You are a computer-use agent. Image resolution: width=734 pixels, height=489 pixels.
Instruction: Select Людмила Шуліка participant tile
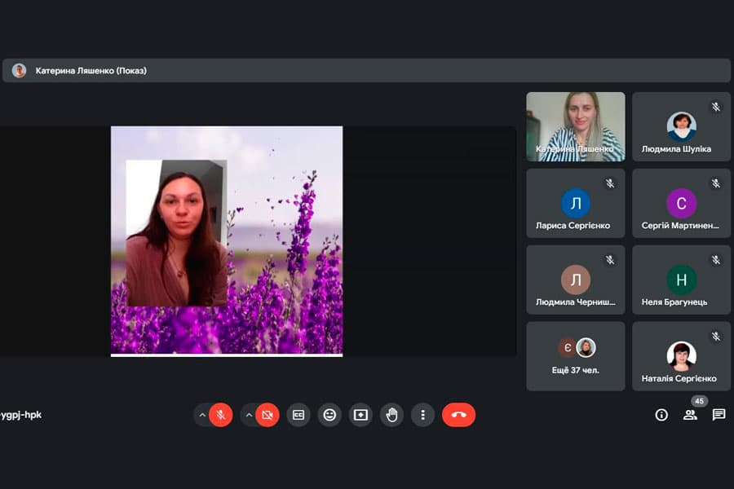click(x=681, y=126)
